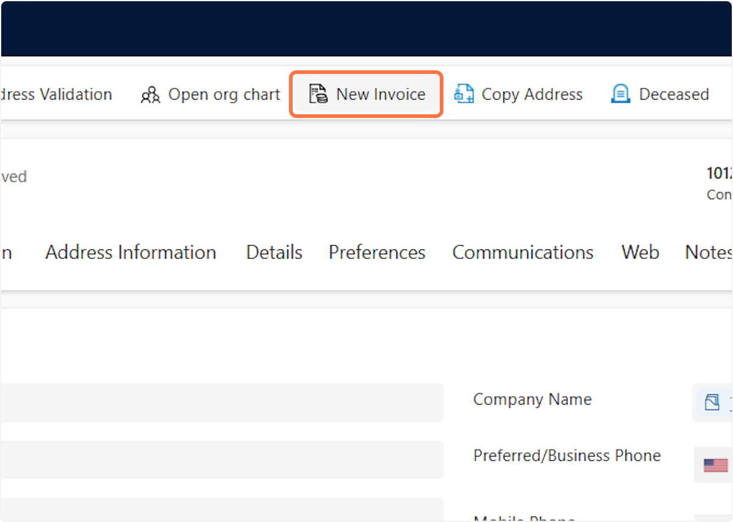This screenshot has width=733, height=522.
Task: Open the Address Information tab
Action: [x=130, y=252]
